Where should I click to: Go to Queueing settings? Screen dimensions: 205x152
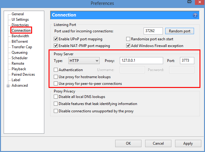pyautogui.click(x=20, y=52)
